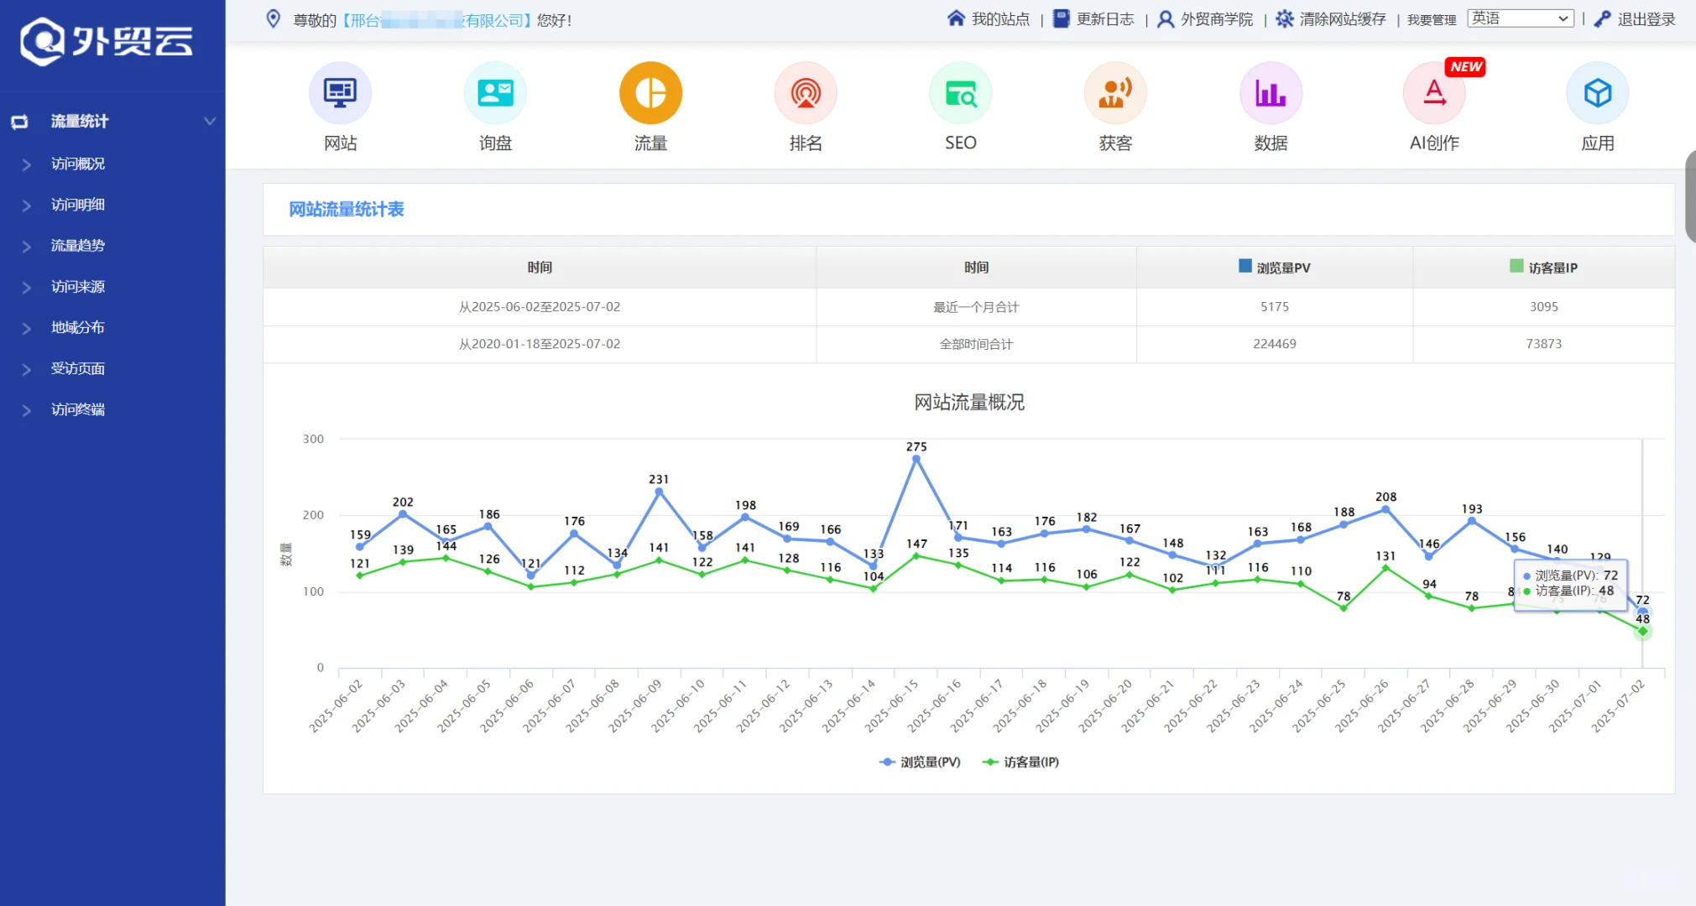Viewport: 1696px width, 906px height.
Task: Open 外贸商学院 link
Action: click(x=1217, y=19)
